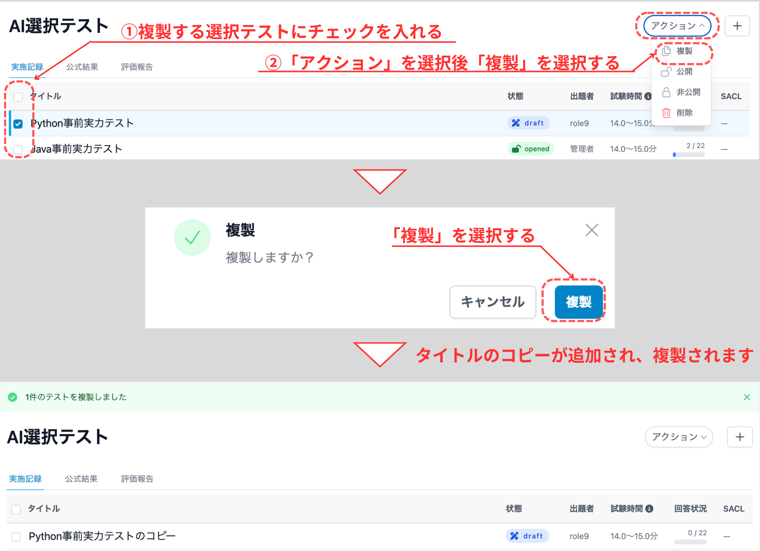Open the top アクション dropdown
The height and width of the screenshot is (551, 760).
click(677, 26)
